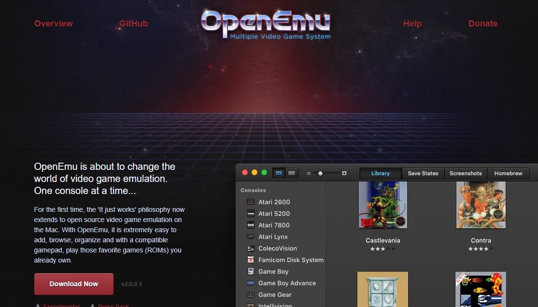
Task: Click the OpenEmu chrome logo
Action: click(x=266, y=25)
